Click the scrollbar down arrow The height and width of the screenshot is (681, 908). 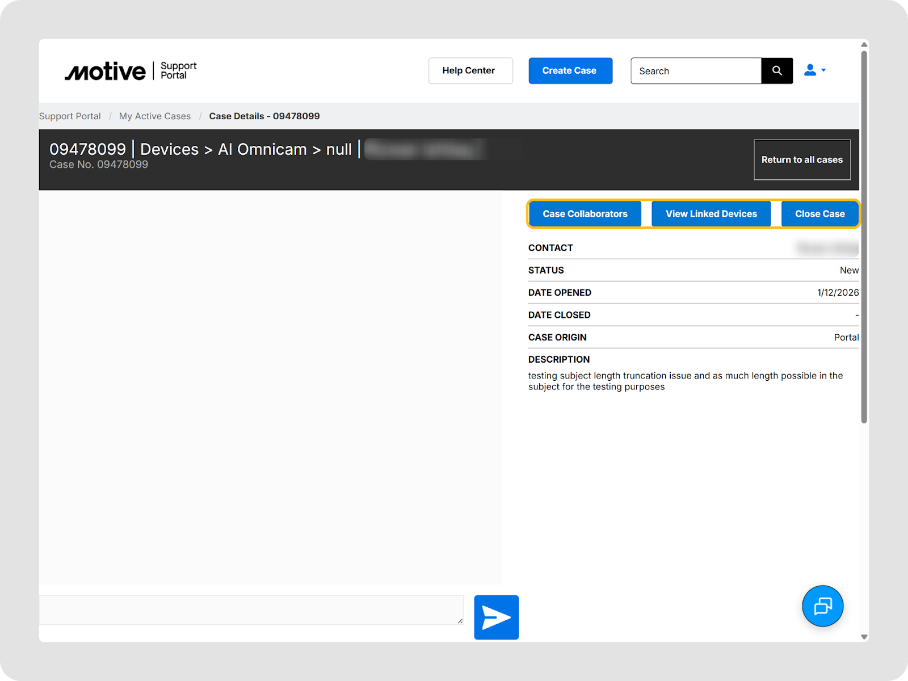click(x=864, y=637)
